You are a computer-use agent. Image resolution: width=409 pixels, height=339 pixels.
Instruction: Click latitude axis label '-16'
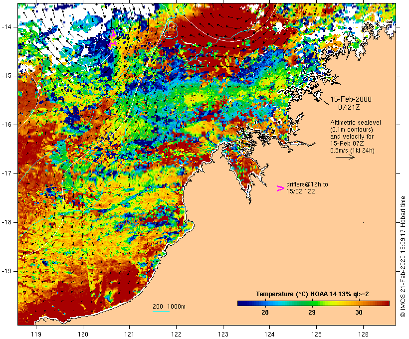6,125
